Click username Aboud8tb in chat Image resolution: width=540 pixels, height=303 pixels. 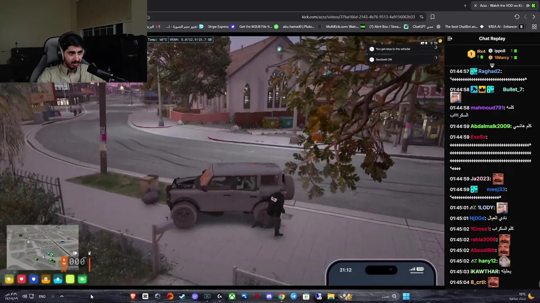pos(483,250)
